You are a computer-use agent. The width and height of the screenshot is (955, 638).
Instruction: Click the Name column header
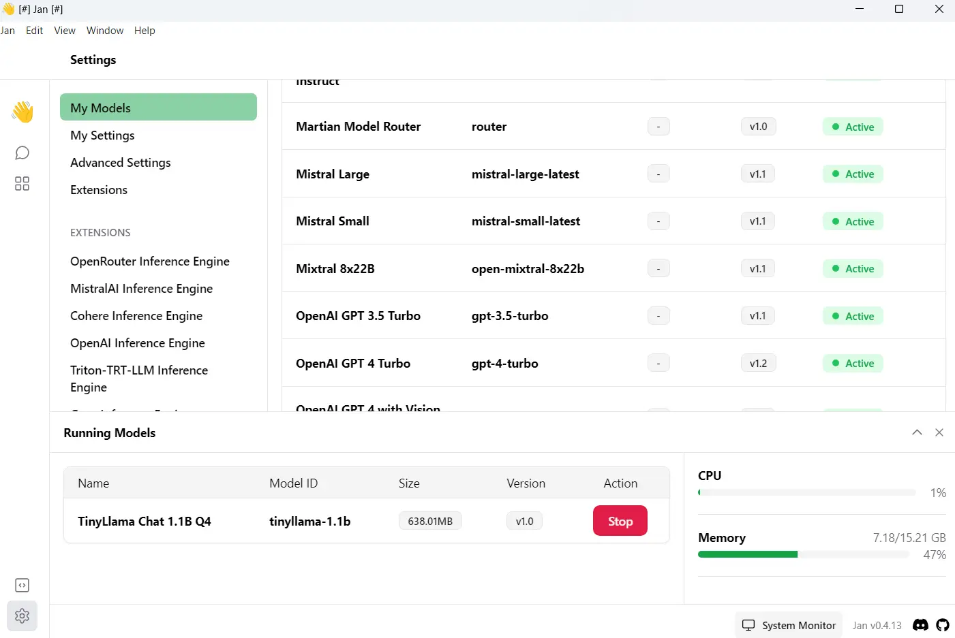tap(93, 483)
